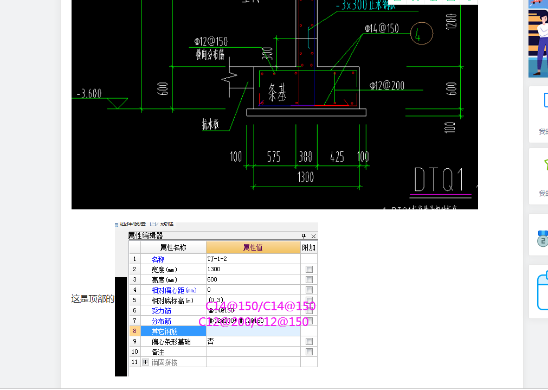Click the 锚固搭接 row label

tap(164, 363)
